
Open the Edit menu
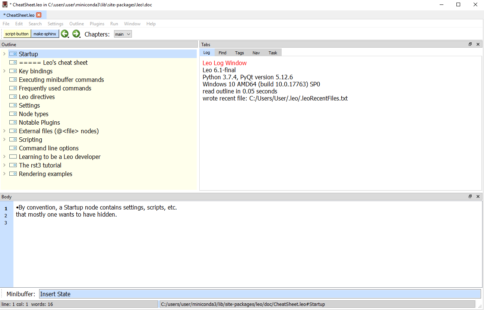(19, 24)
